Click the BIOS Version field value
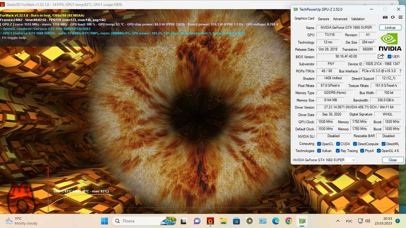Screen dimensions: 406x228 346,56
